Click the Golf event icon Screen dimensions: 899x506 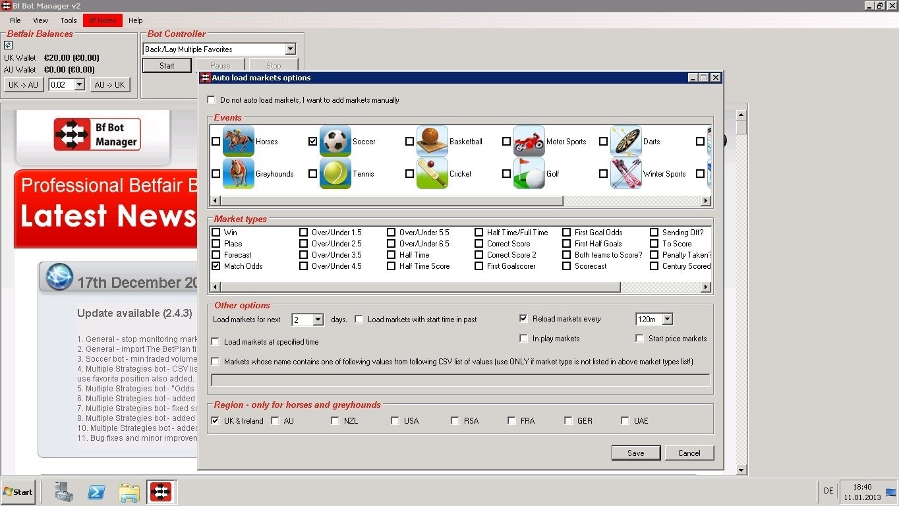coord(529,173)
